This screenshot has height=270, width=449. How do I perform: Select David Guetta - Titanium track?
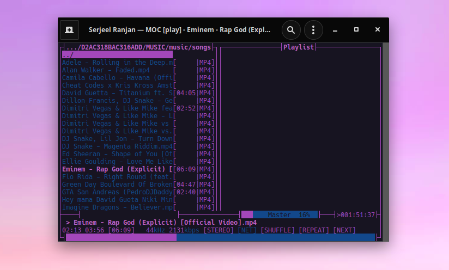click(138, 93)
